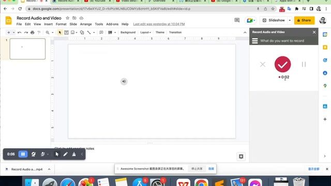Open Chrome from the Dock
The image size is (331, 186).
click(x=201, y=182)
